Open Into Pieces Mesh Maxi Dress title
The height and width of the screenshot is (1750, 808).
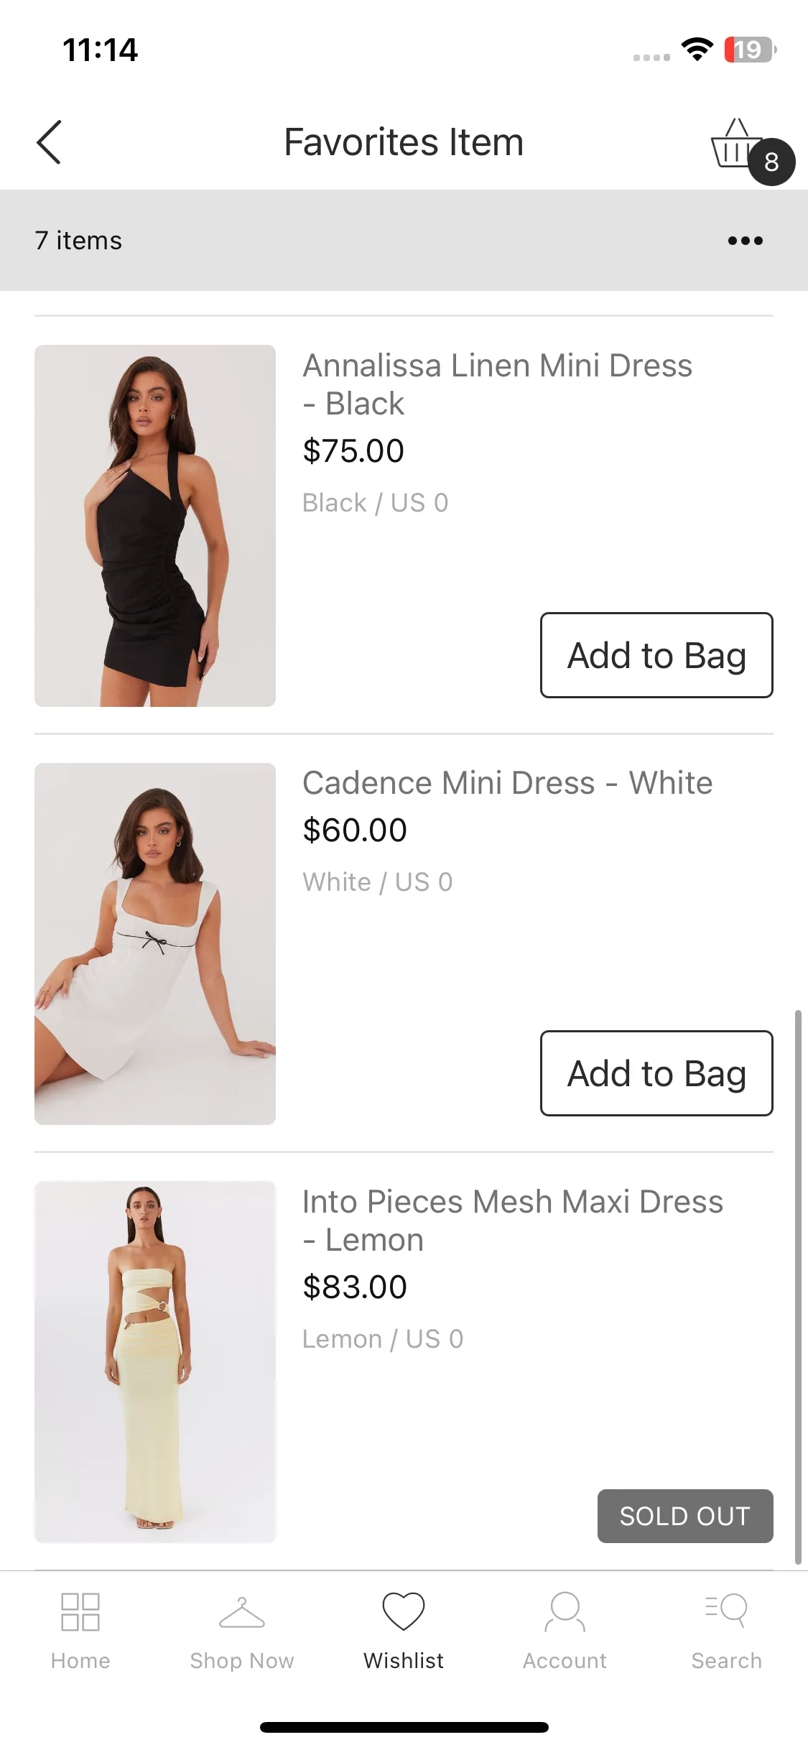512,1221
